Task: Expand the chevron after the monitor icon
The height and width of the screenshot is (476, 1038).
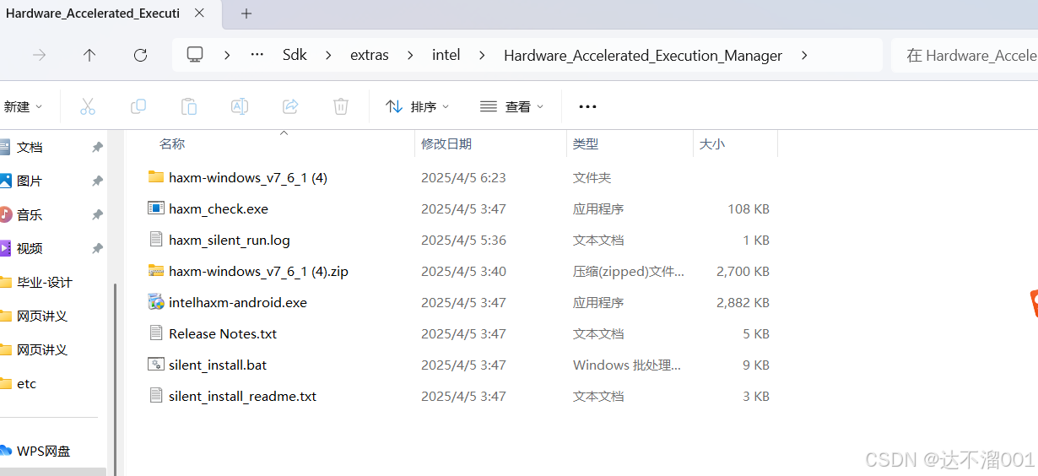Action: pos(227,55)
